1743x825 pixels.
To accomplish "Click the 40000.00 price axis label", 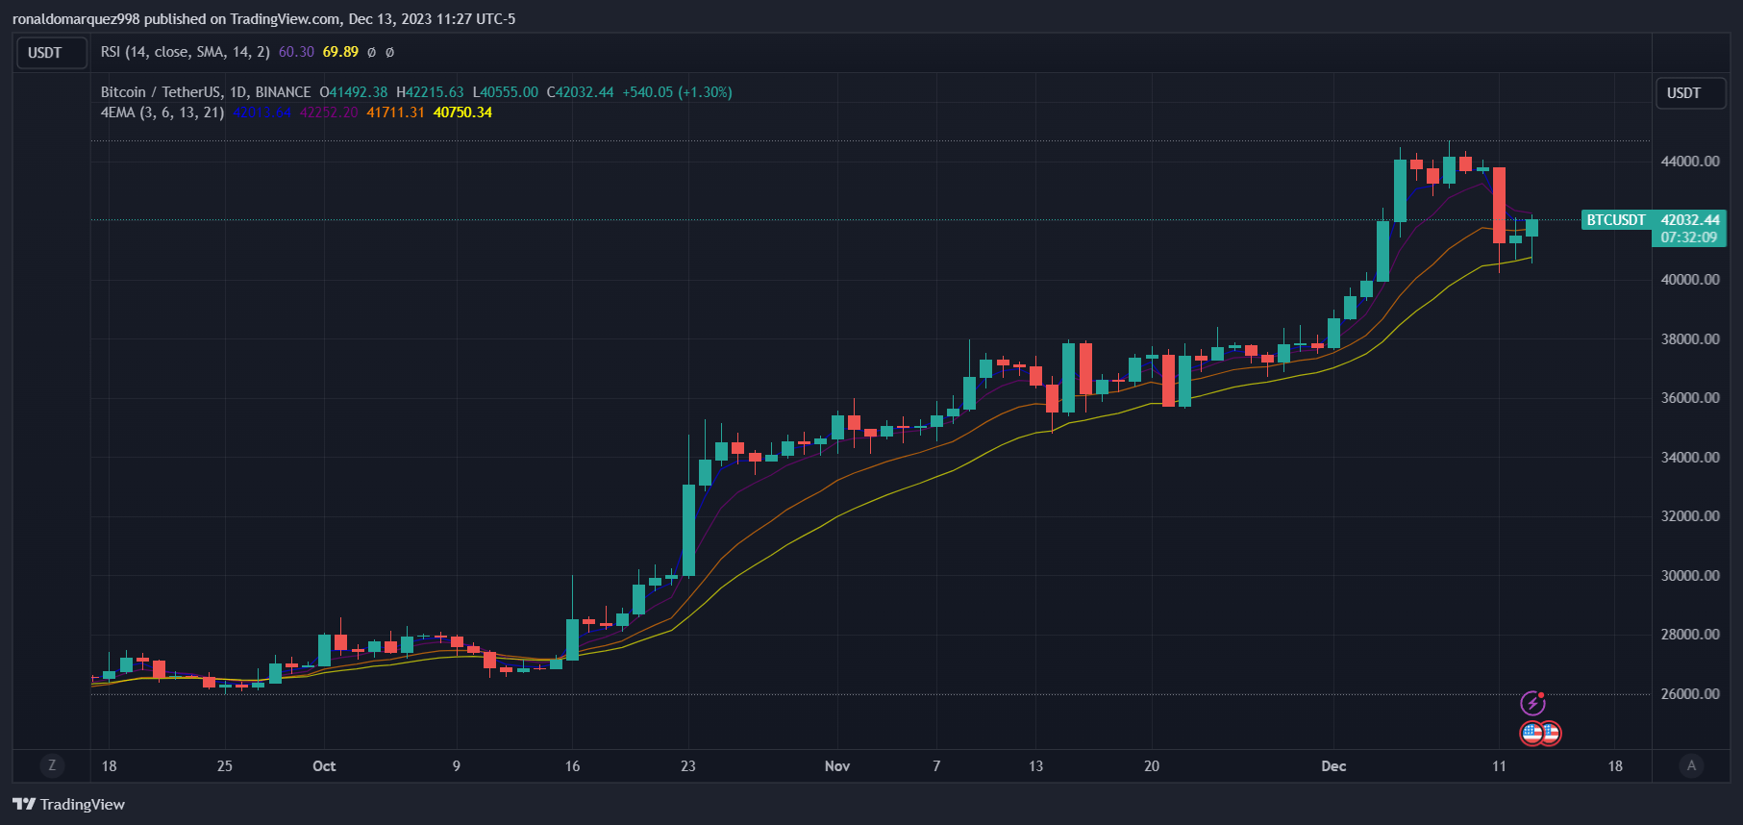I will [1690, 280].
